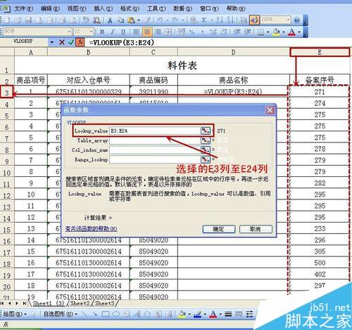Click the Enter (green check) formula button
Screen dimensions: 352x330
(71, 42)
